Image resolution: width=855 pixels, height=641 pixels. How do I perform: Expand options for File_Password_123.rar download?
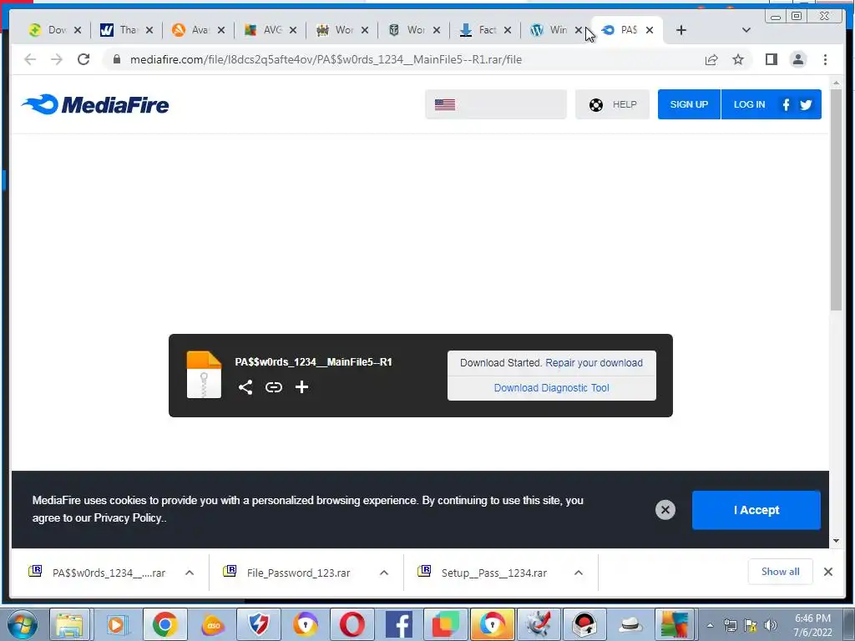click(384, 573)
